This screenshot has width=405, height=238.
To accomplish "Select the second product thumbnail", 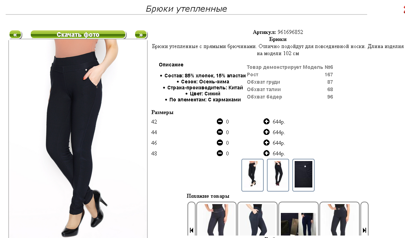I will 278,175.
